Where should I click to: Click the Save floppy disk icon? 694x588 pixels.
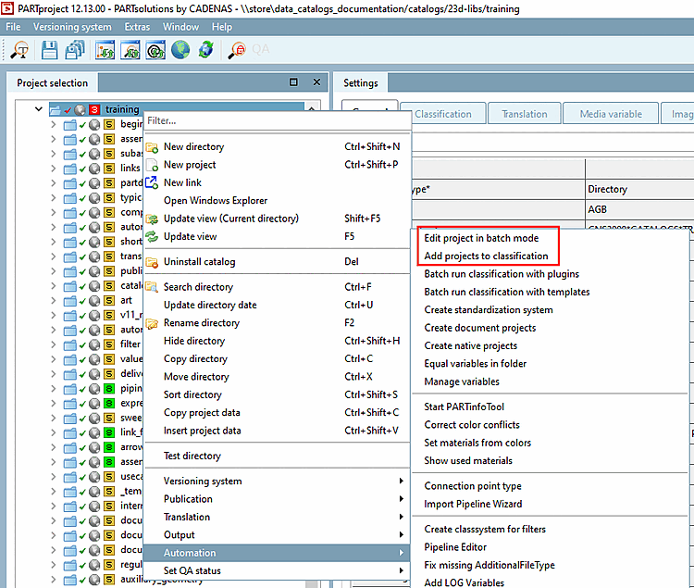click(49, 50)
